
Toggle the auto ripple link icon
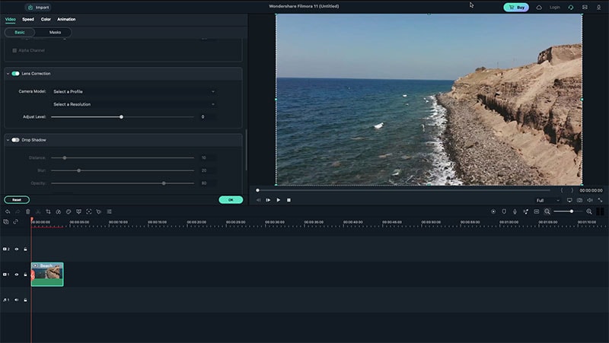pyautogui.click(x=16, y=221)
